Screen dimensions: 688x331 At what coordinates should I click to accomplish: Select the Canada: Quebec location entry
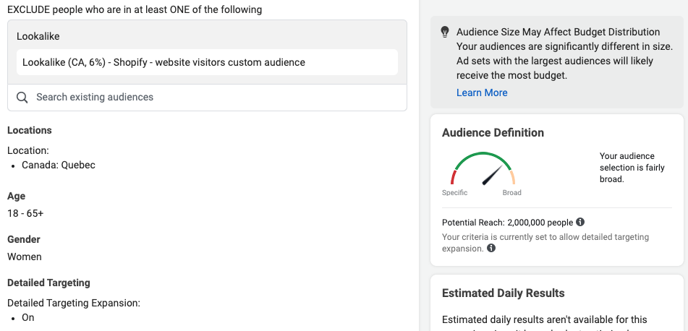[x=58, y=165]
